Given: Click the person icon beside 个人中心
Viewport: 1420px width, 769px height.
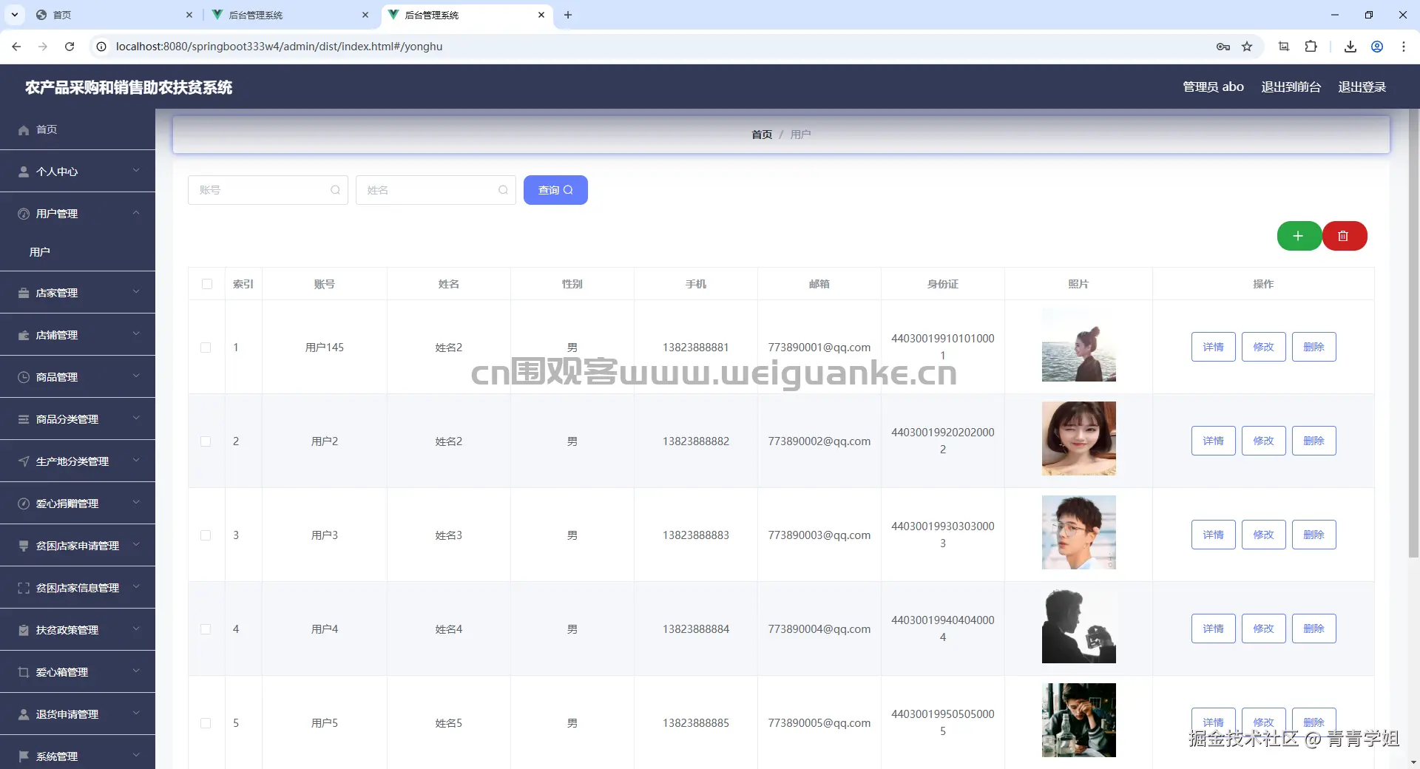Looking at the screenshot, I should [x=24, y=172].
